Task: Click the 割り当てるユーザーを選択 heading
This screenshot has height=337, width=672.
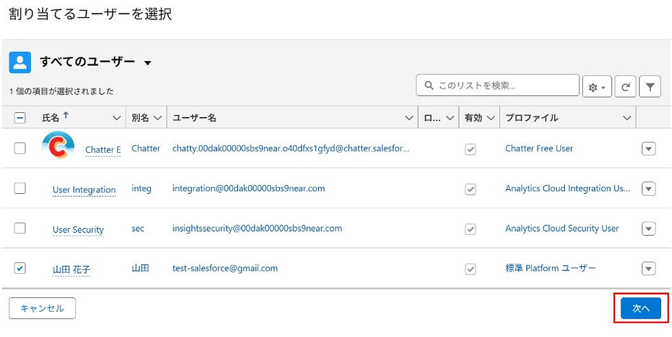Action: [x=91, y=14]
